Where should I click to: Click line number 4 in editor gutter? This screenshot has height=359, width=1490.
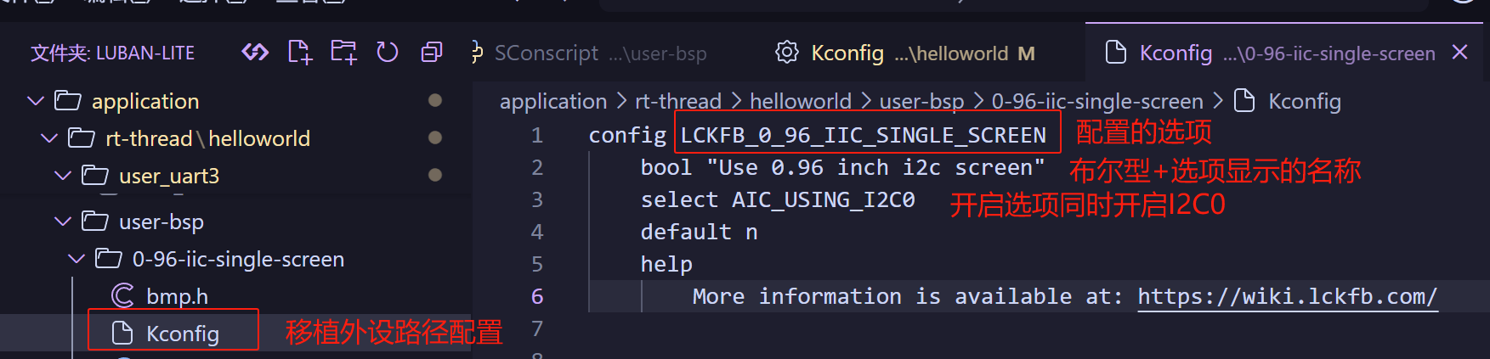pyautogui.click(x=536, y=232)
